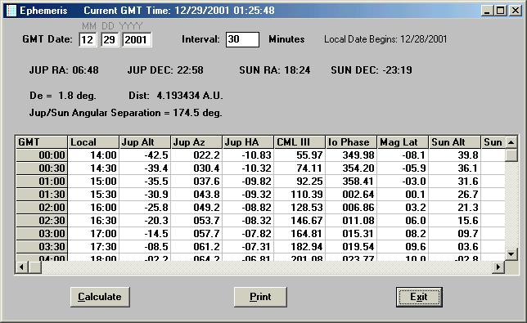Screen dimensions: 527x323
Task: Click the table's scroll left arrow
Action: click(x=22, y=267)
